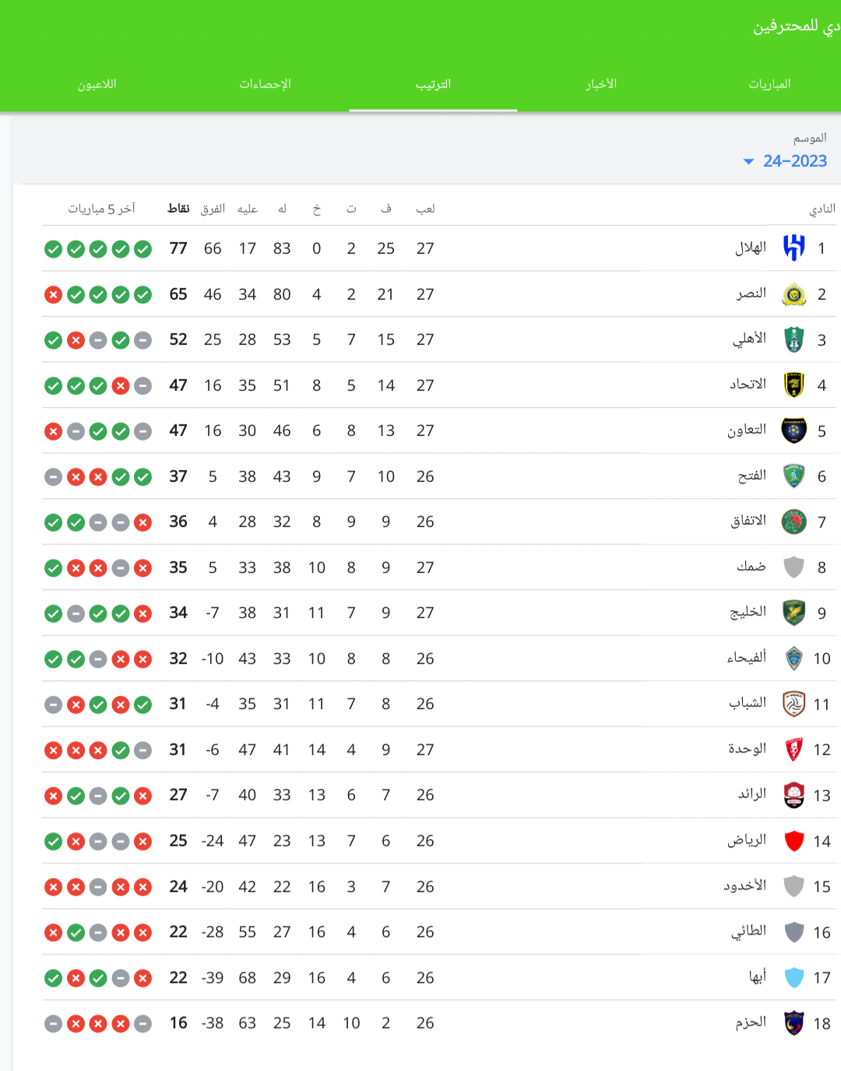The image size is (841, 1071).
Task: Click Al Nassr's red loss indicator
Action: tap(53, 294)
